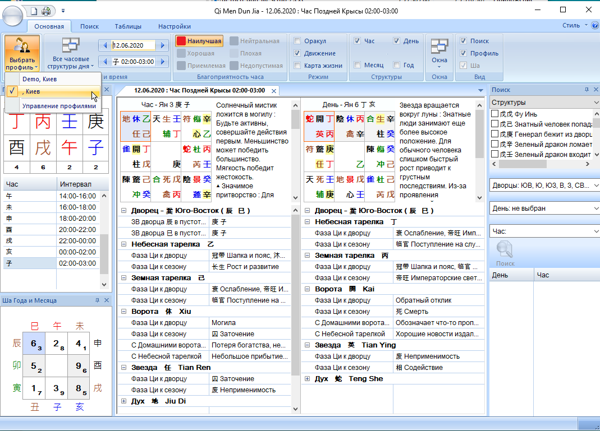Screen dimensions: 600x431
Task: Open the Выбрать профиль button
Action: (x=22, y=53)
